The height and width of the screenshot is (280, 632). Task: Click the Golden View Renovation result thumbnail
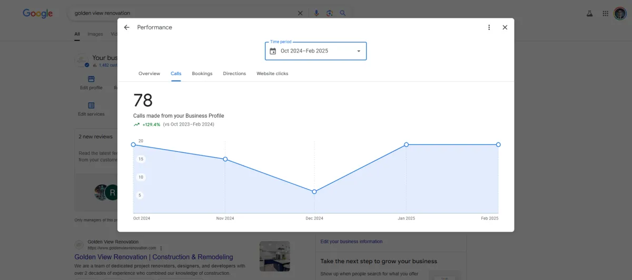[275, 256]
